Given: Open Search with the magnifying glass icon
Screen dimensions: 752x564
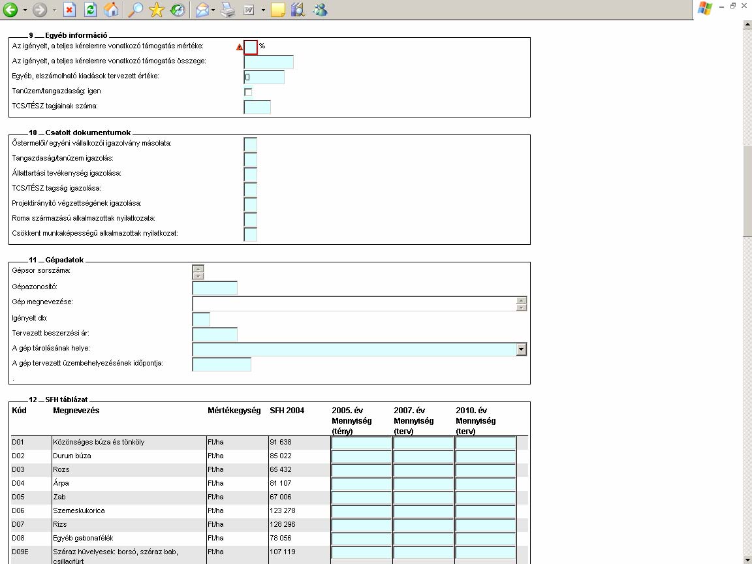Looking at the screenshot, I should point(135,10).
